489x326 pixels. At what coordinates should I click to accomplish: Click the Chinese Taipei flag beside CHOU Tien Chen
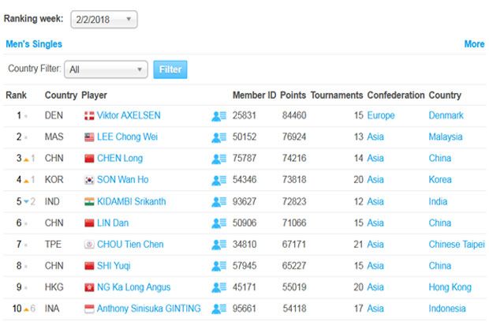point(89,245)
